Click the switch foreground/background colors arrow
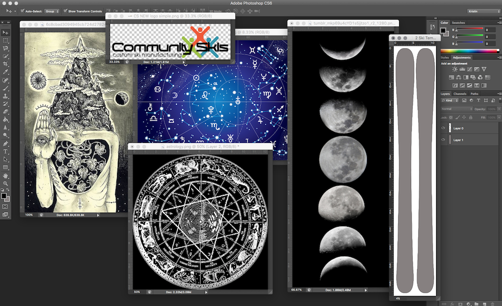This screenshot has width=502, height=306. [8, 190]
